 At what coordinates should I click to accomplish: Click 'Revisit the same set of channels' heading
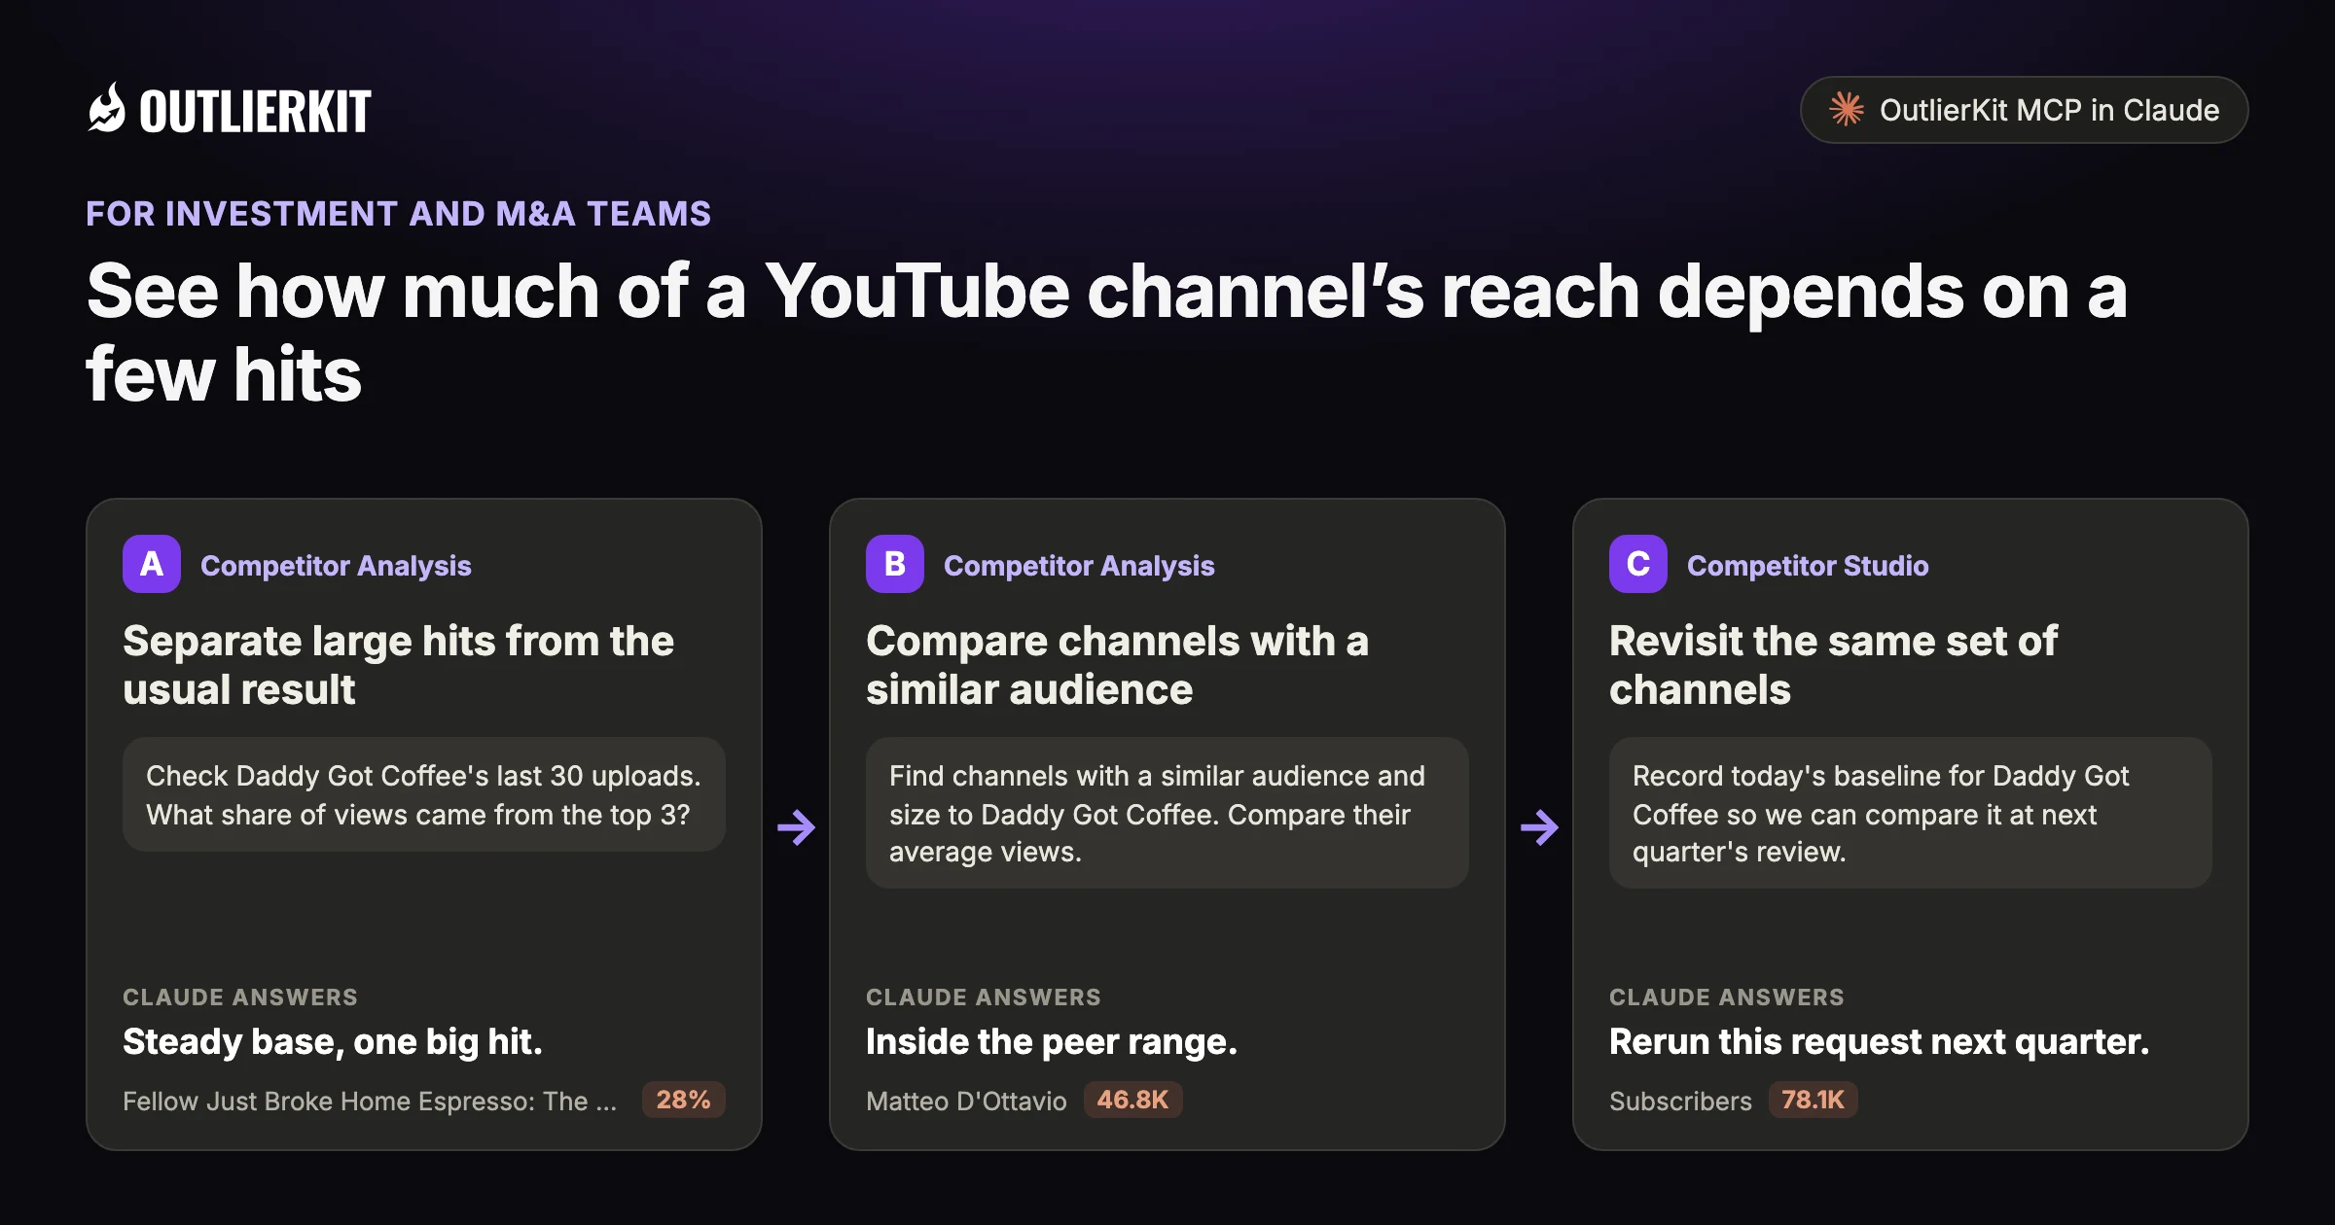click(x=1833, y=665)
